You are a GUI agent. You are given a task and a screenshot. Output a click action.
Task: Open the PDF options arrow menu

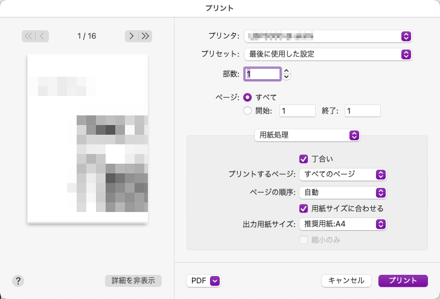215,280
